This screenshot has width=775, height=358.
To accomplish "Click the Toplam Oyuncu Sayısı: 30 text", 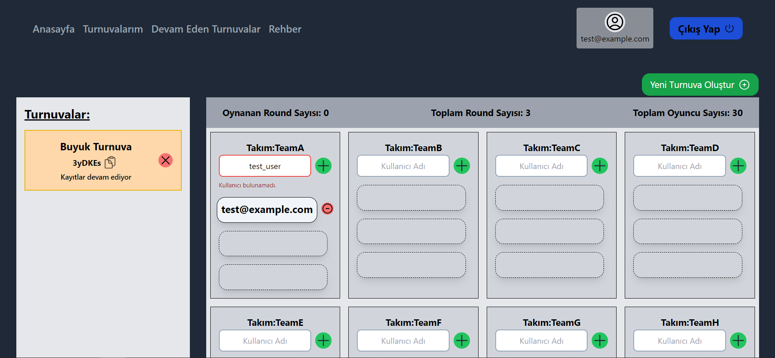I will (688, 113).
